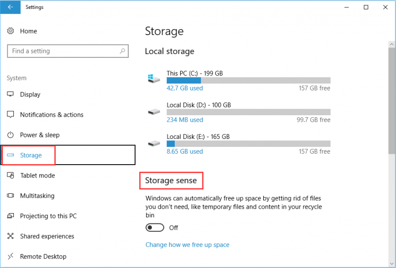
Task: Click the Find a setting search box
Action: pos(68,51)
